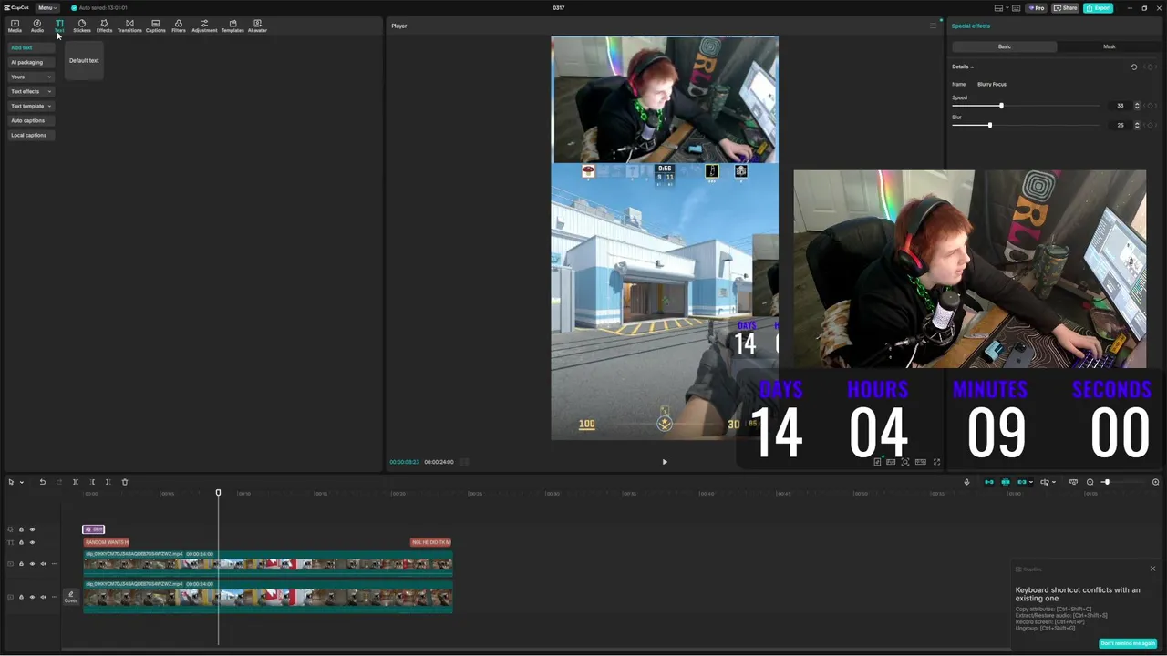Viewport: 1167px width, 656px height.
Task: Click Don't remind me again button
Action: click(x=1128, y=643)
